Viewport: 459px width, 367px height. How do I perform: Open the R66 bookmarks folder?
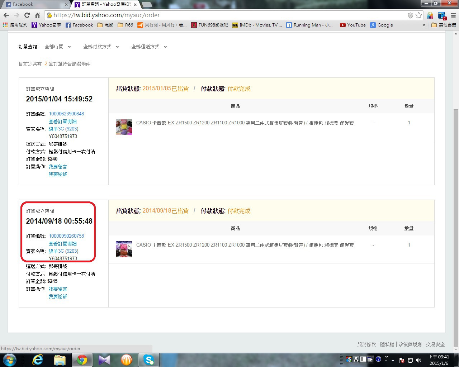pos(125,25)
